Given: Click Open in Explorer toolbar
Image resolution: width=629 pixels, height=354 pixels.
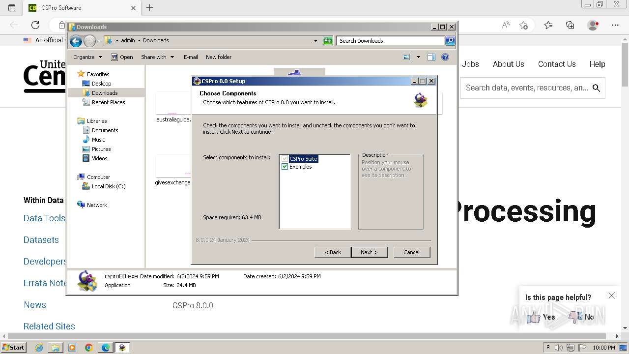Looking at the screenshot, I should click(x=122, y=57).
